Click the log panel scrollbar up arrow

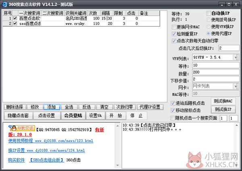236,125
